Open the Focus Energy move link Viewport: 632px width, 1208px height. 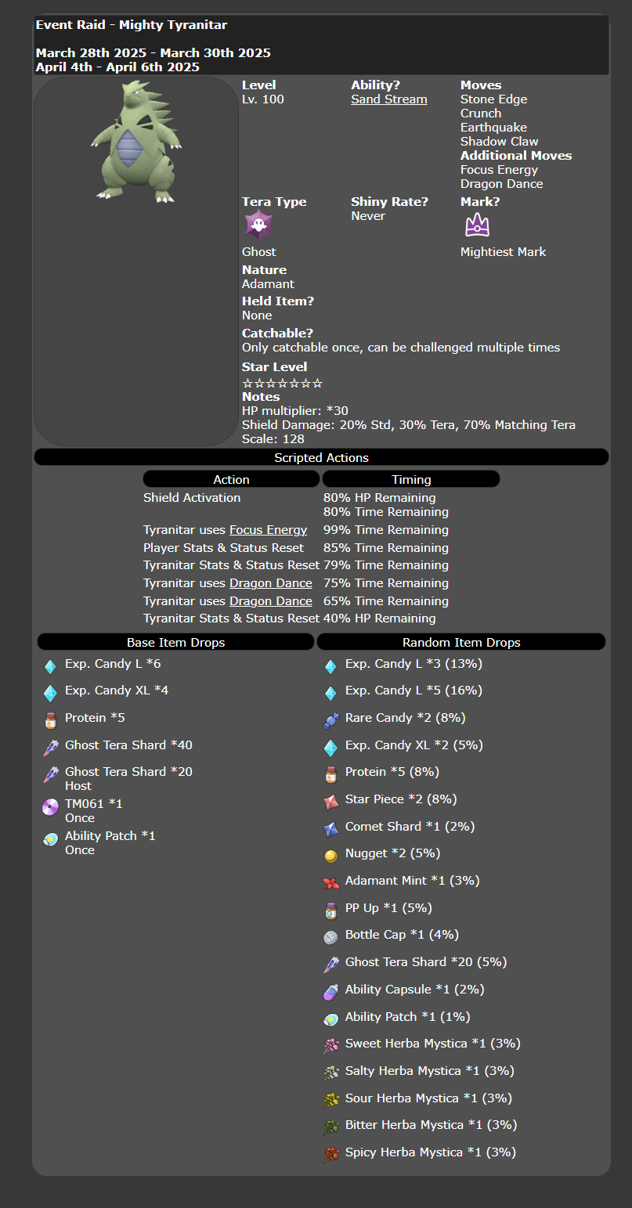point(268,530)
